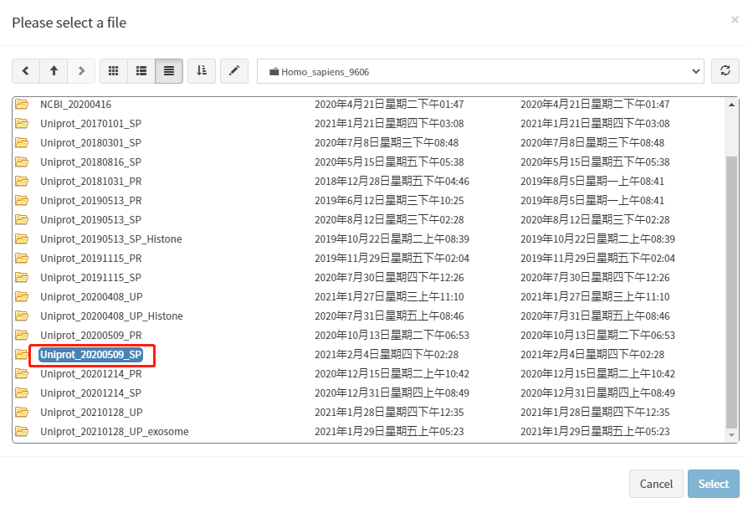Image resolution: width=748 pixels, height=508 pixels.
Task: Go up to the parent folder
Action: [x=54, y=71]
